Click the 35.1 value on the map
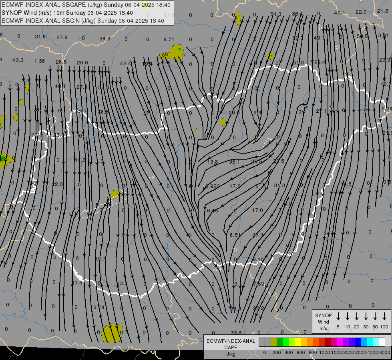 pos(234,162)
